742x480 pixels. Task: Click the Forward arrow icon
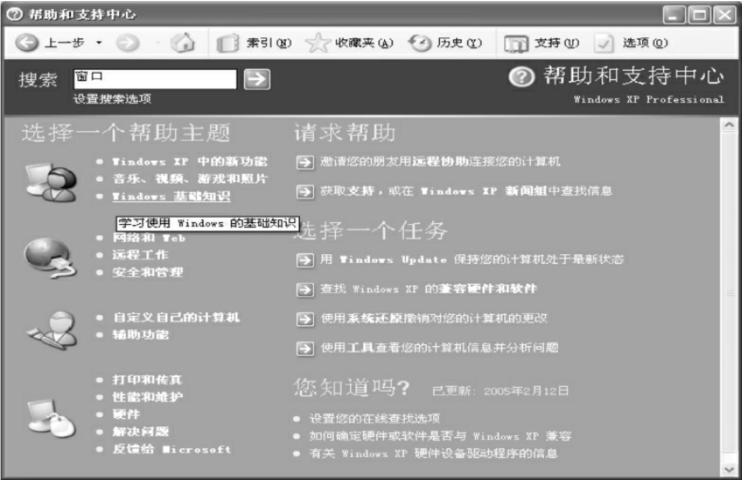coord(127,43)
